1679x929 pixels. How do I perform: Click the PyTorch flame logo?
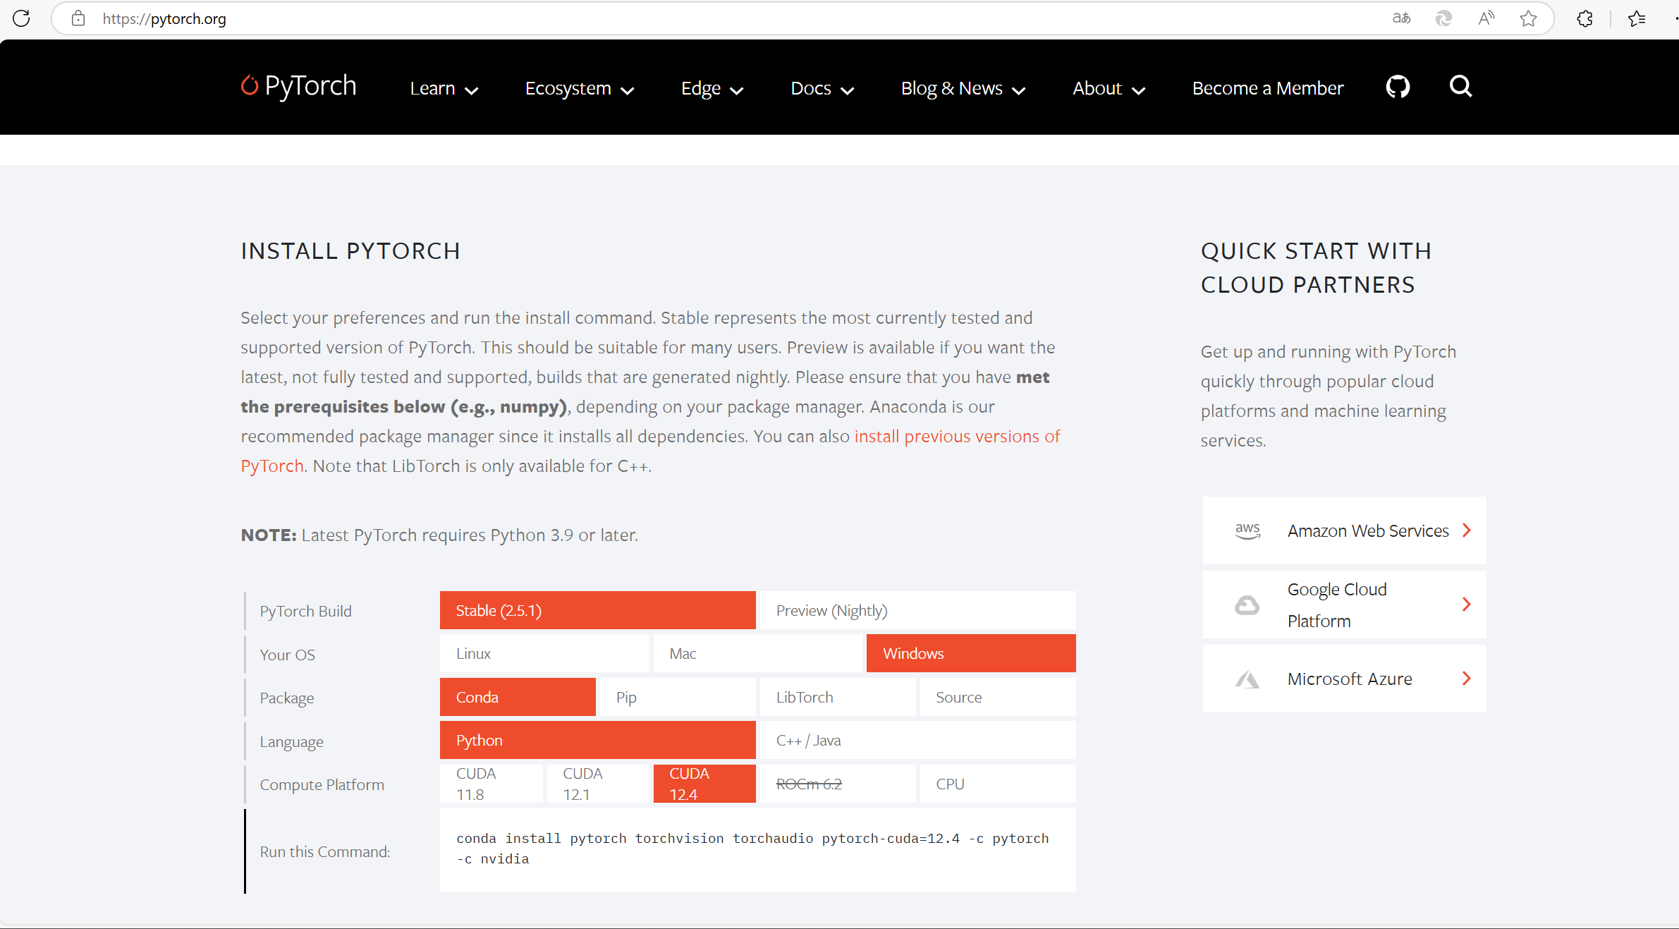(249, 85)
